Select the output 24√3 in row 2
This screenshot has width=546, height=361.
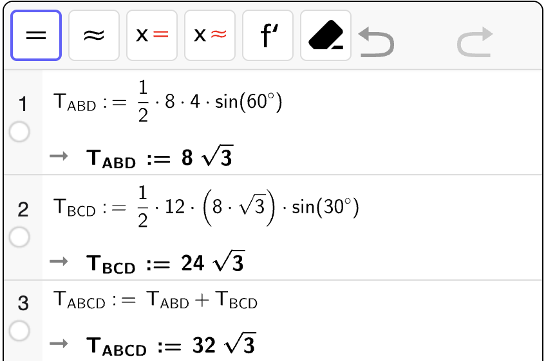[165, 262]
